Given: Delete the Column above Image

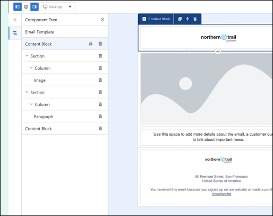Looking at the screenshot, I should 100,68.
